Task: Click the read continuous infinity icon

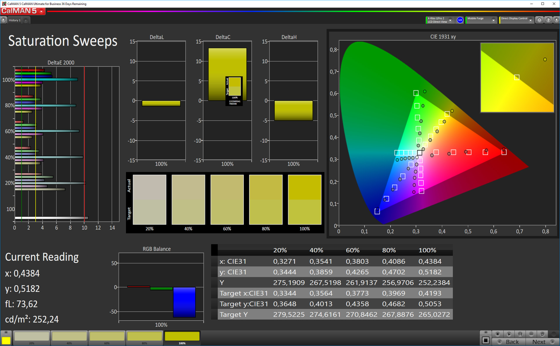Action: coord(531,334)
